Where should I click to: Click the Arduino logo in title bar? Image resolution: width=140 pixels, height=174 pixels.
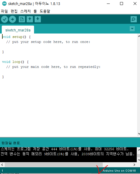tap(4, 4)
